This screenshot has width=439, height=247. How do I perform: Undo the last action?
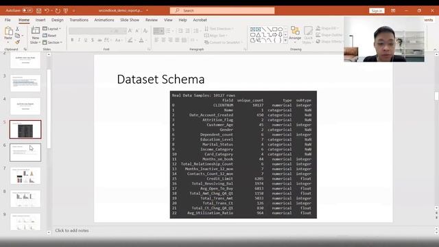[47, 11]
